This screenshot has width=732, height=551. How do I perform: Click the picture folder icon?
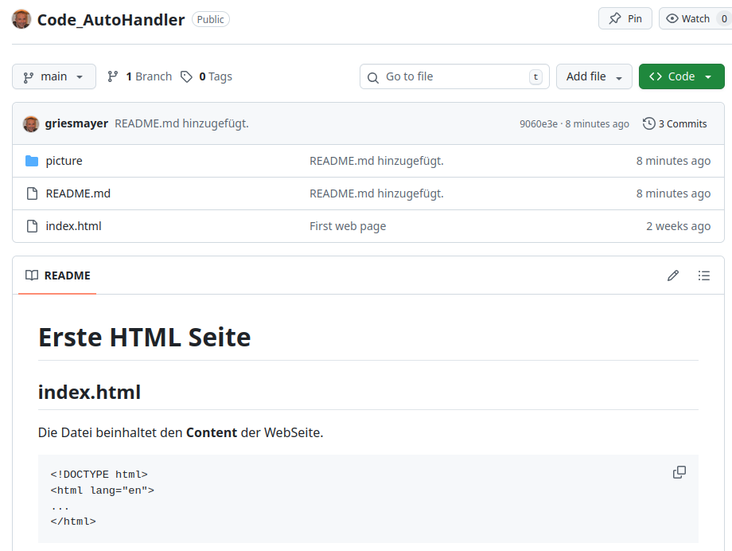tap(32, 161)
